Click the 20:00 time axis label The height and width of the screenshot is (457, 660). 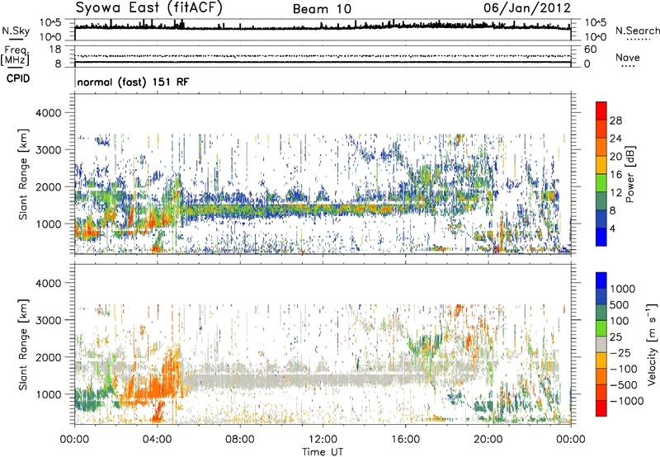(x=488, y=440)
